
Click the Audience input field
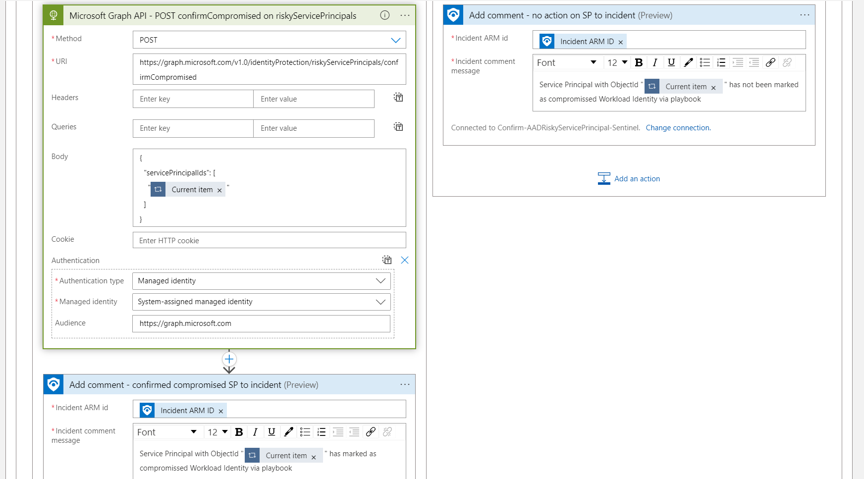261,323
